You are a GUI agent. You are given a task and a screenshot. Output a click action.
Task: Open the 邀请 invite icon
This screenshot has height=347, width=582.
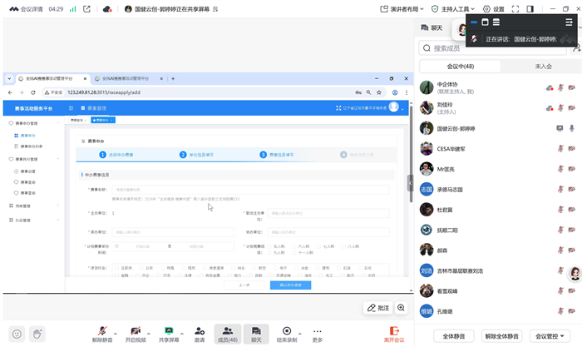pos(200,330)
